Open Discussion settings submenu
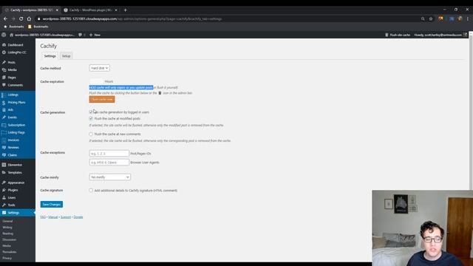This screenshot has width=473, height=266. tap(10, 239)
